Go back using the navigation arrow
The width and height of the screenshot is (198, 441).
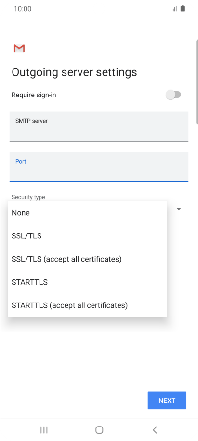pos(155,430)
